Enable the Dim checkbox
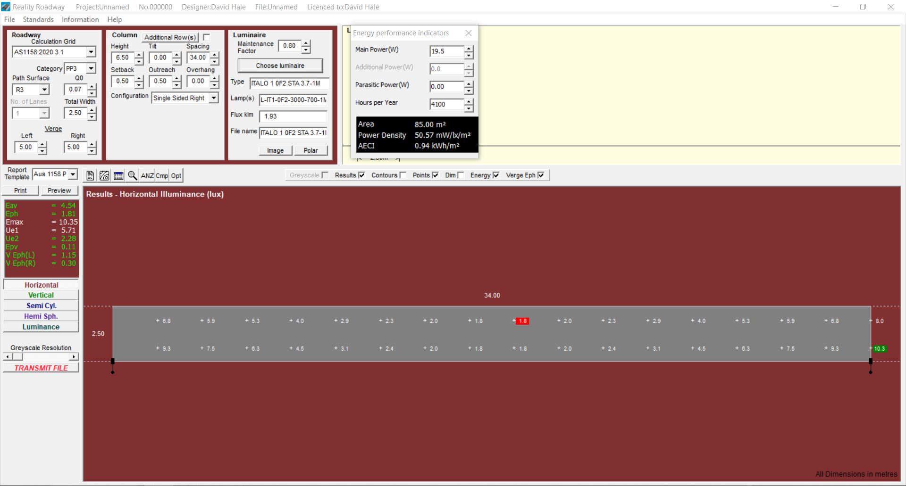Viewport: 906px width, 486px height. tap(461, 175)
